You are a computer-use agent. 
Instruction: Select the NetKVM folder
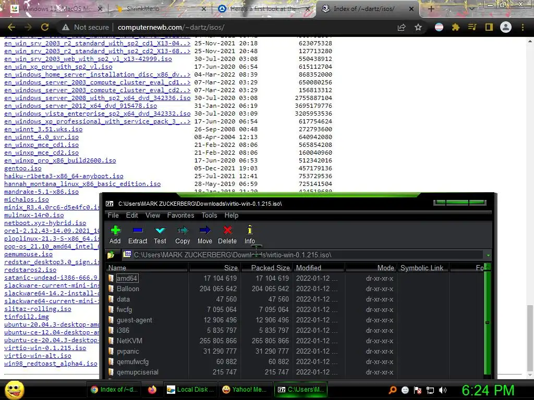tap(129, 341)
